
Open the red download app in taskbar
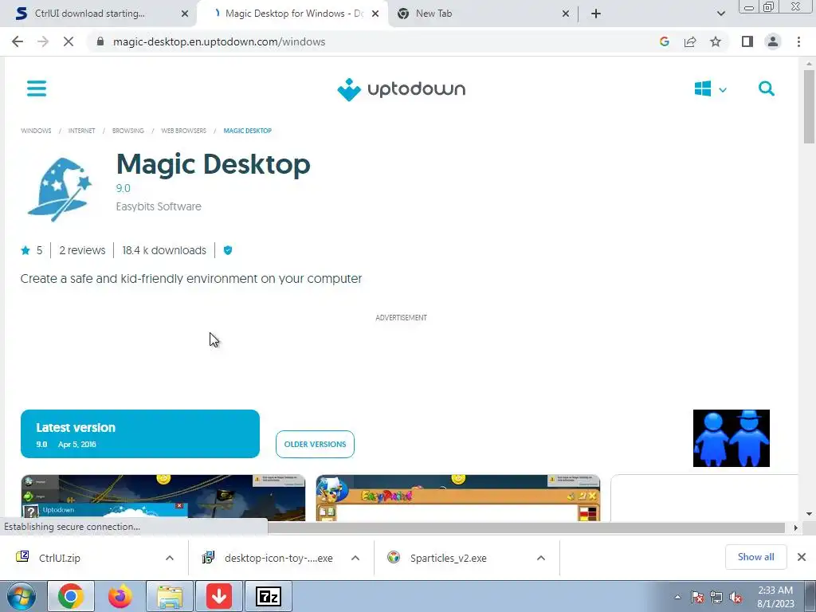point(219,596)
